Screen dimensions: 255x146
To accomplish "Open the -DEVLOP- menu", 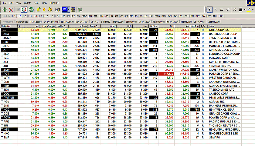I will click(x=54, y=3).
